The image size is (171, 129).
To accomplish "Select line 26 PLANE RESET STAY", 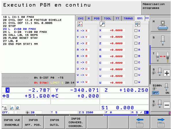I will click(20, 38).
